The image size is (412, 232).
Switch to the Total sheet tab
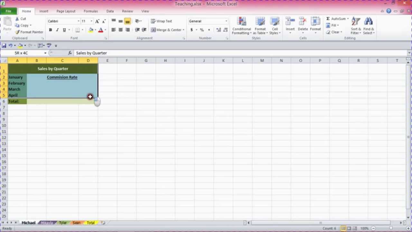click(91, 223)
